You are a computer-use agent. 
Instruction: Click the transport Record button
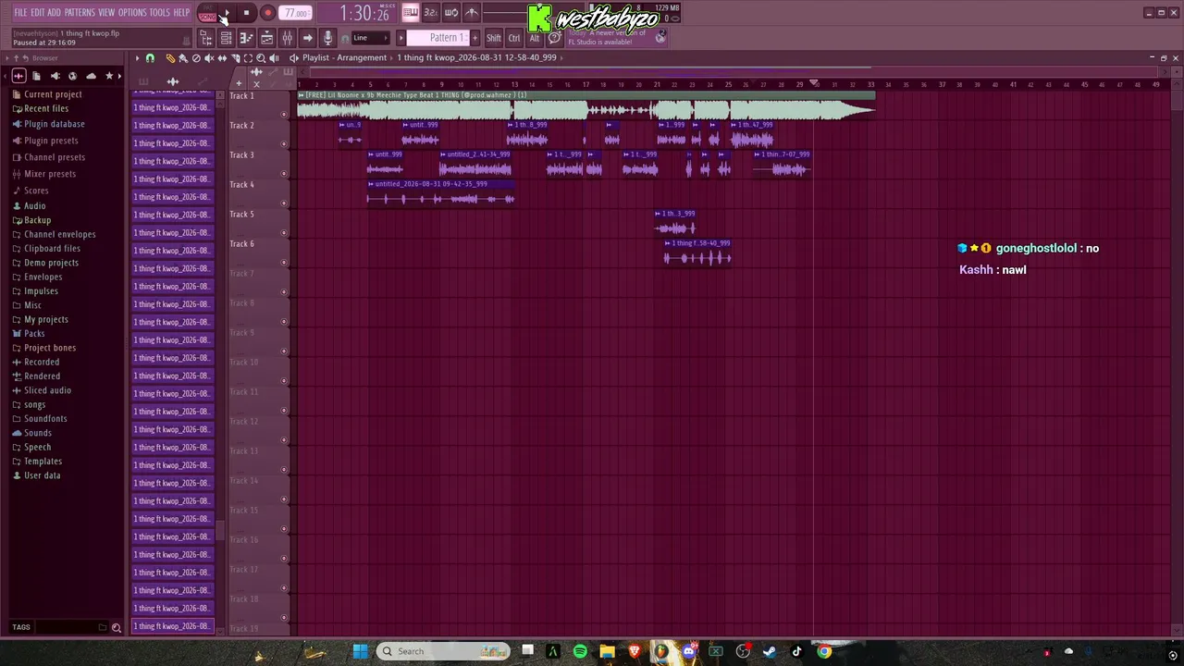point(266,13)
